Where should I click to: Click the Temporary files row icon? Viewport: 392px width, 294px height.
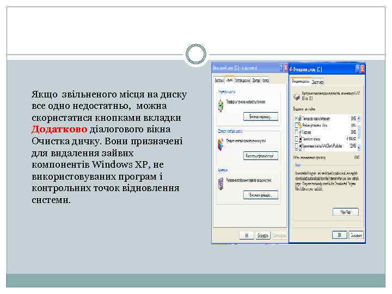tap(300, 139)
